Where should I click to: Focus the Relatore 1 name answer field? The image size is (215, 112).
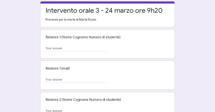point(76,48)
